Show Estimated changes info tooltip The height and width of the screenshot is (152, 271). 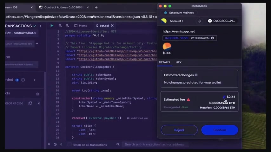(x=196, y=75)
